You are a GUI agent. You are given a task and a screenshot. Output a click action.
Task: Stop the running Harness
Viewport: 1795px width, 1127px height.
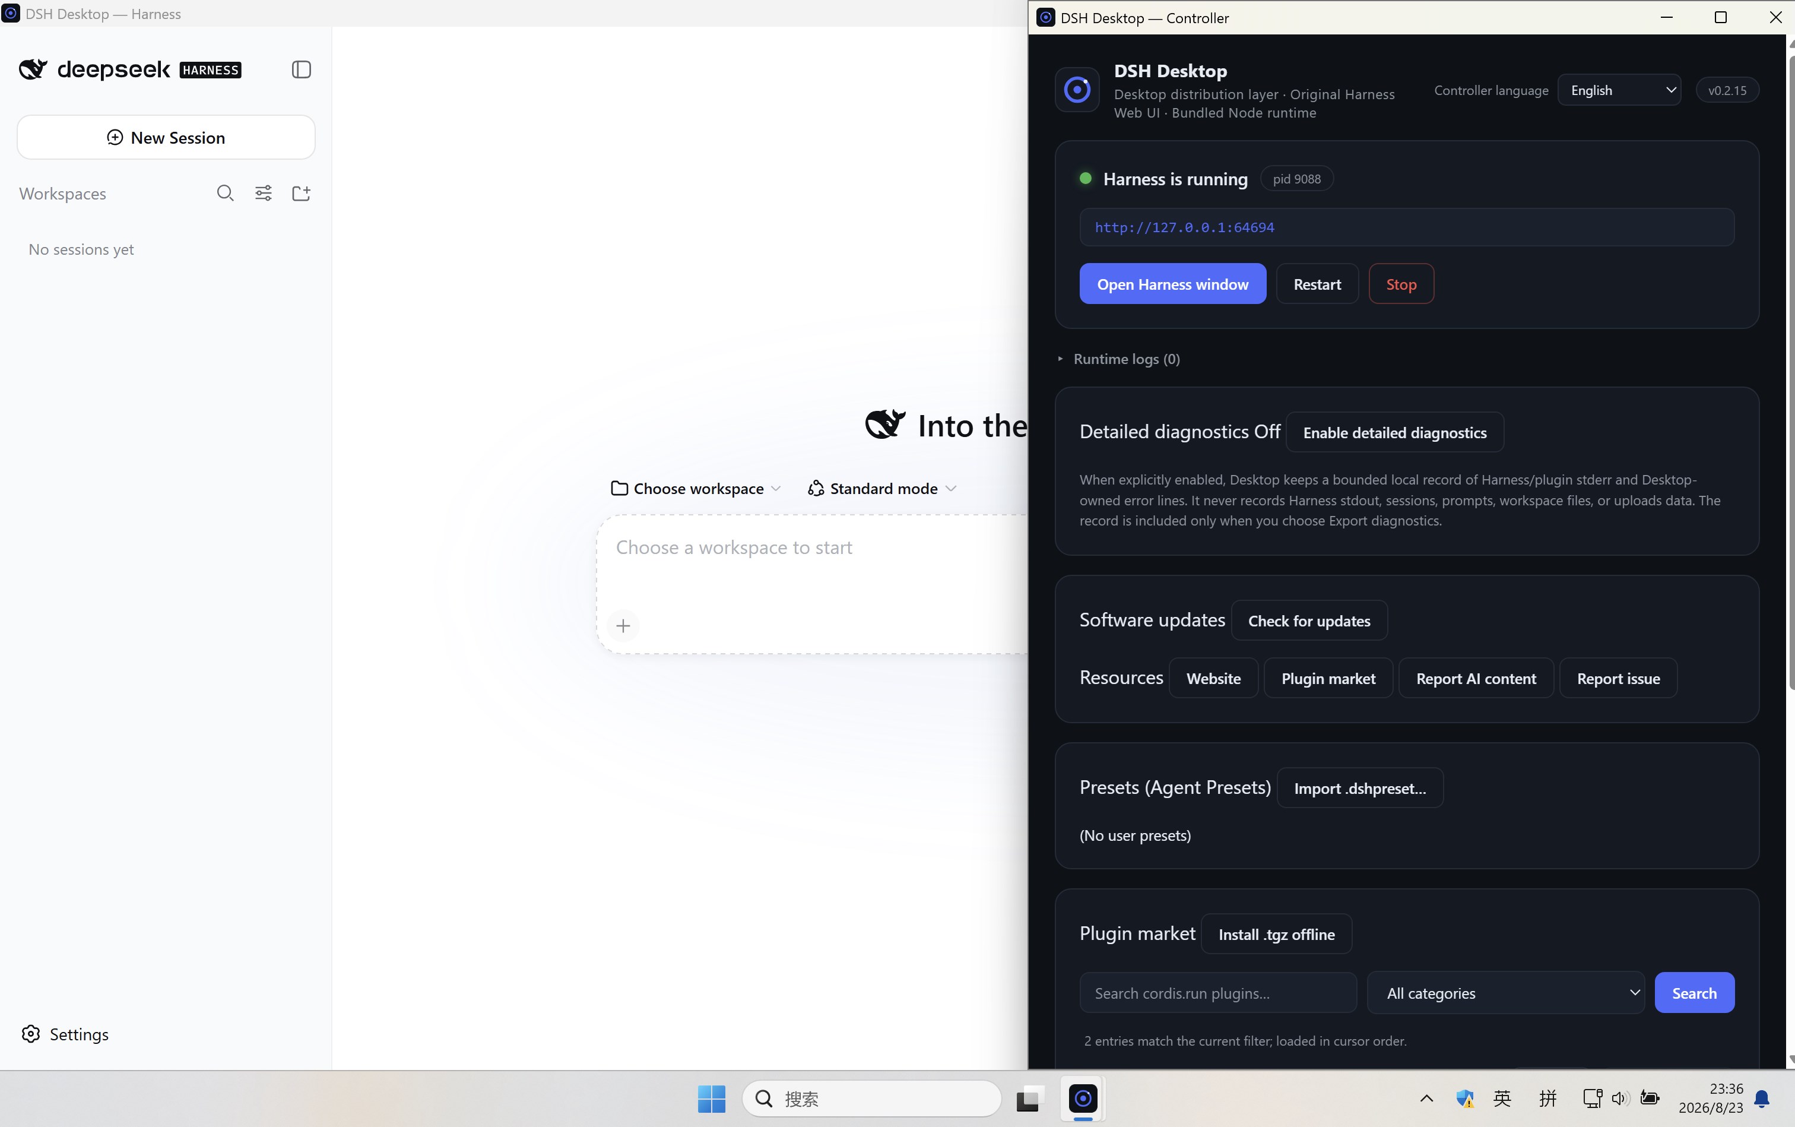(1401, 284)
